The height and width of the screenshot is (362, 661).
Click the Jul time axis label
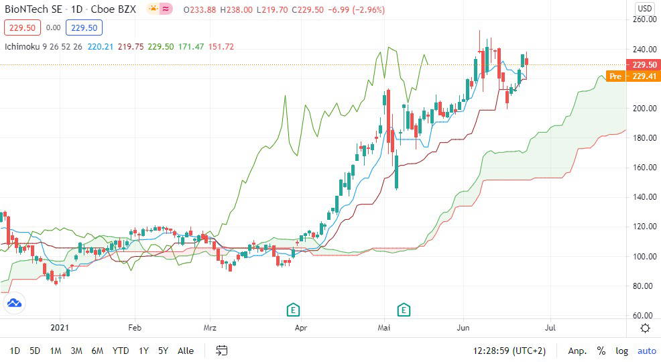tap(550, 327)
